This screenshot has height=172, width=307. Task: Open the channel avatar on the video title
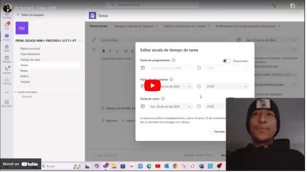[x=7, y=8]
